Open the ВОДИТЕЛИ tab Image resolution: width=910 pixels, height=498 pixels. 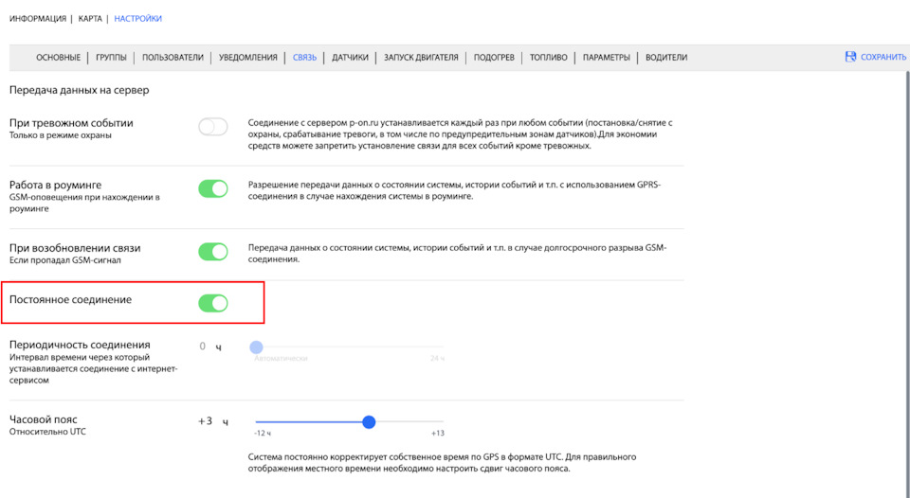[666, 58]
